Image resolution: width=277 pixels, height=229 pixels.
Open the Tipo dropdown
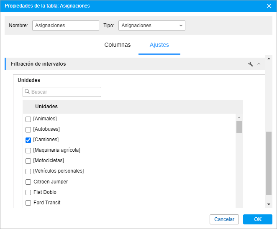pyautogui.click(x=152, y=25)
